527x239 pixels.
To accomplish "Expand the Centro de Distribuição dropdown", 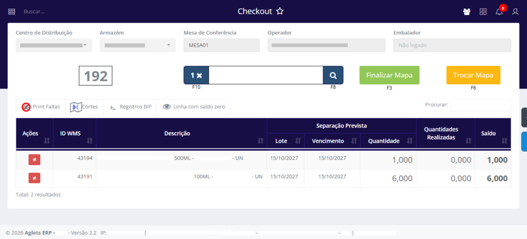I will click(54, 45).
